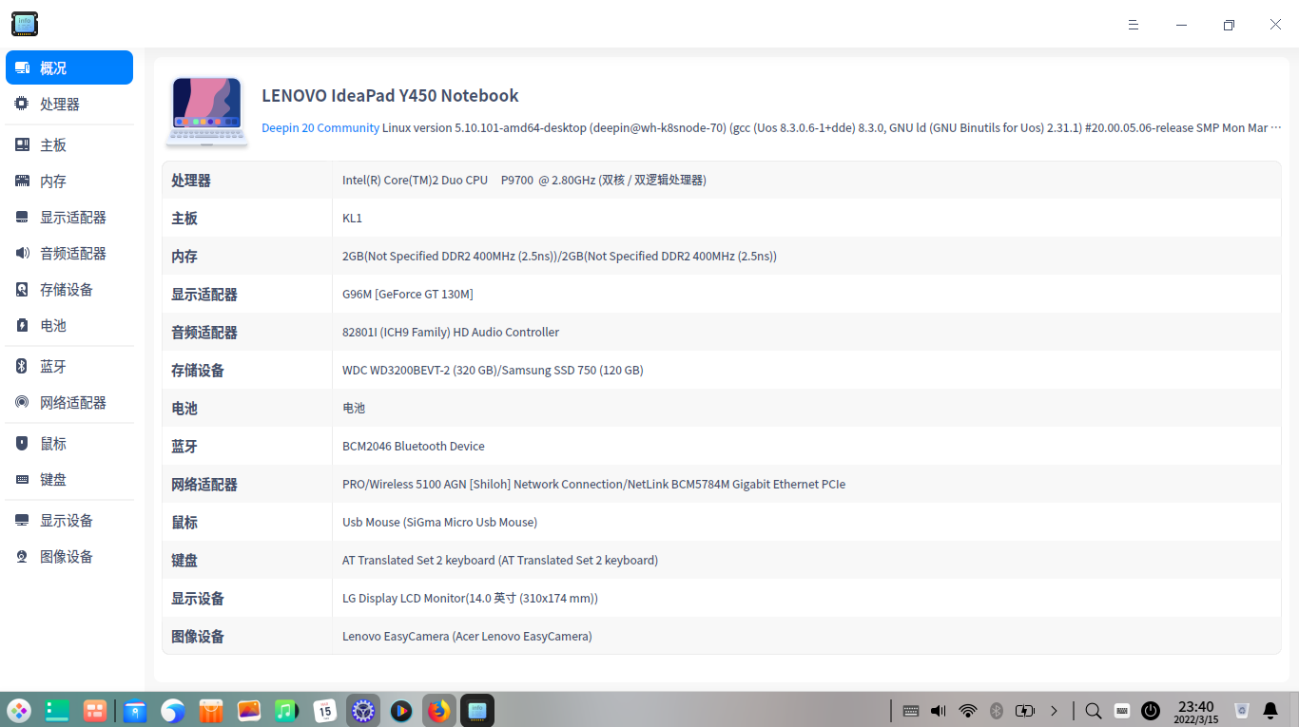The width and height of the screenshot is (1299, 727).
Task: Click the 显示设备 monitor sidebar icon
Action: coord(22,520)
